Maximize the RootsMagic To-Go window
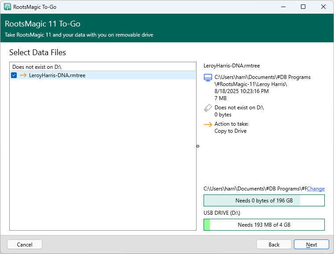334x254 pixels. (x=303, y=7)
